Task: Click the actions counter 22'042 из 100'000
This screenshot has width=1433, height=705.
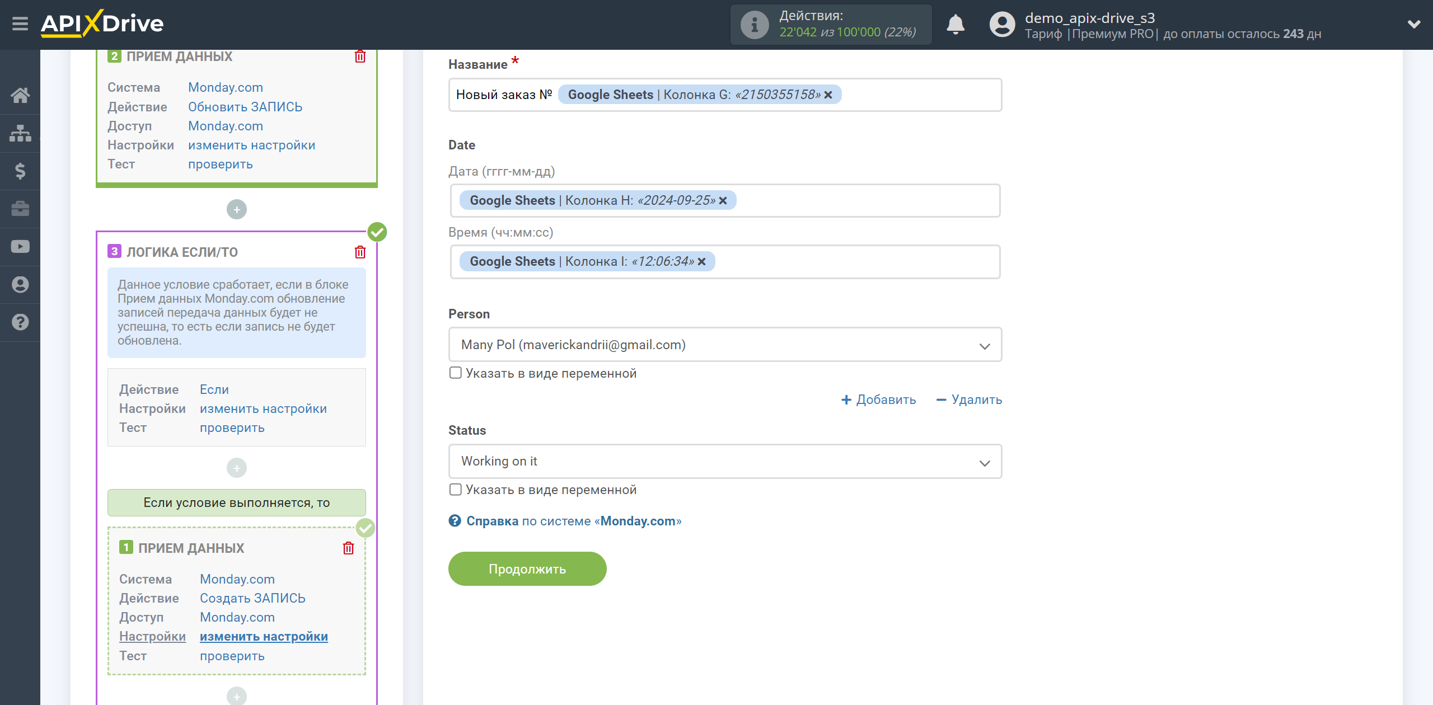Action: (847, 32)
